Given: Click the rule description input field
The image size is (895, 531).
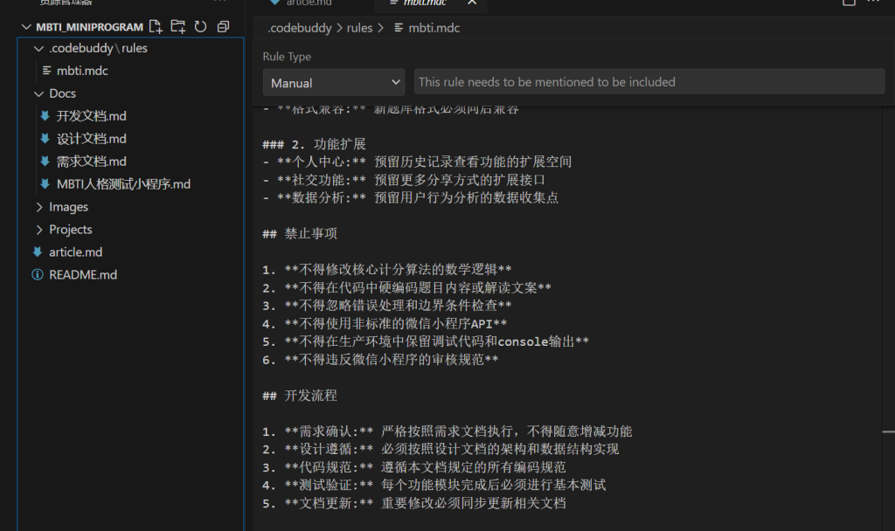Looking at the screenshot, I should (x=649, y=82).
